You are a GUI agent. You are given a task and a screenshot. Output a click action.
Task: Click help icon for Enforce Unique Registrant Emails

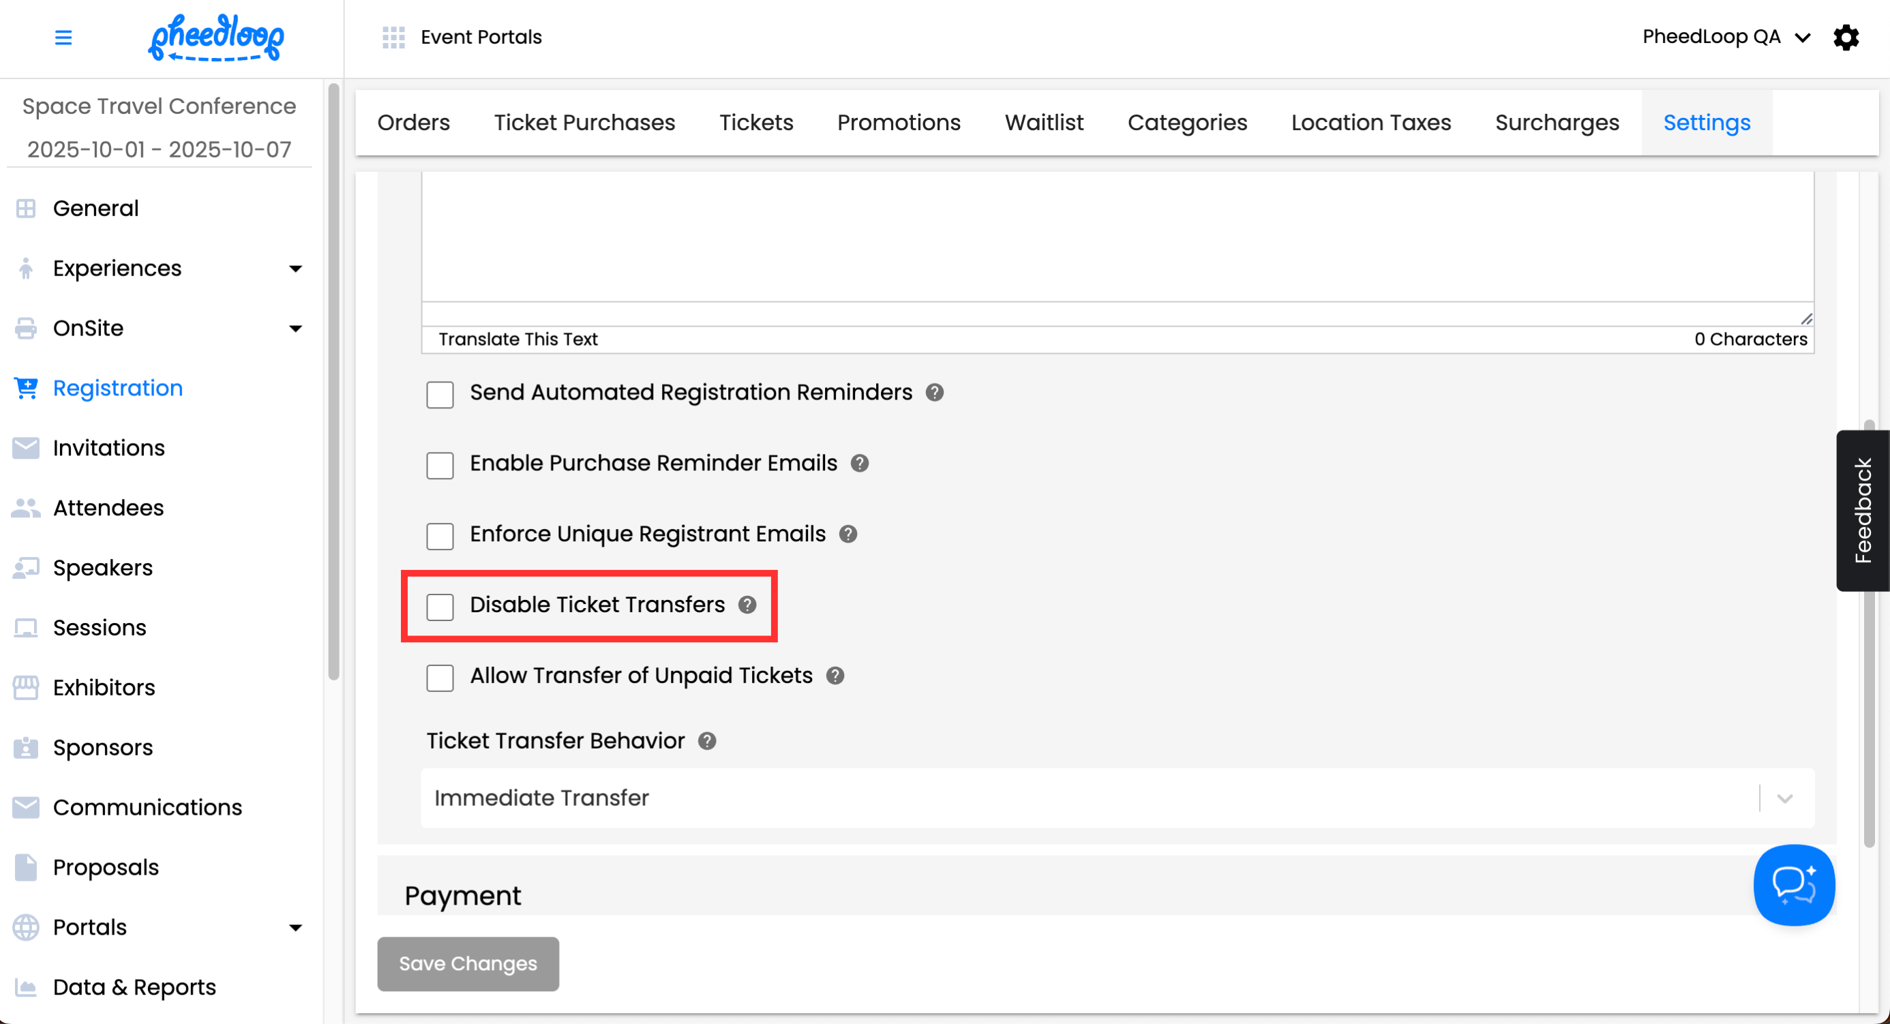click(x=847, y=534)
